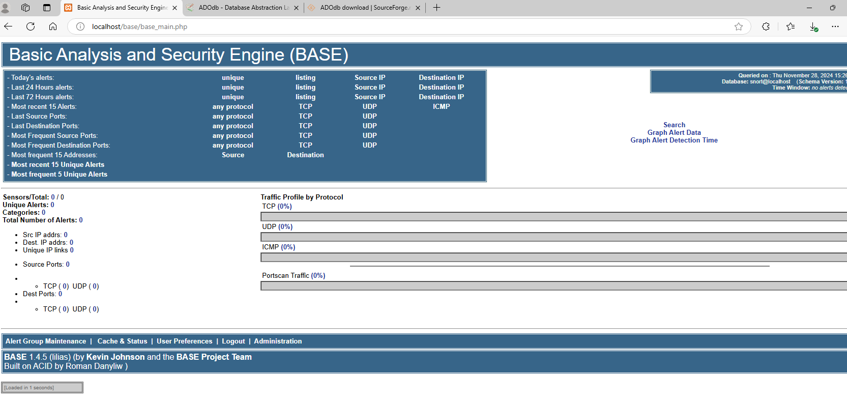Click the TCP traffic progress bar

553,216
